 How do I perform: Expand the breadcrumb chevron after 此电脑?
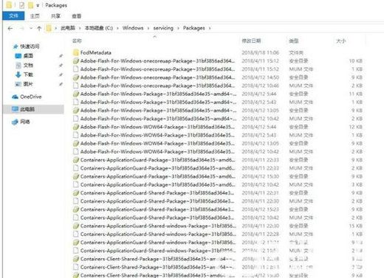(x=80, y=28)
